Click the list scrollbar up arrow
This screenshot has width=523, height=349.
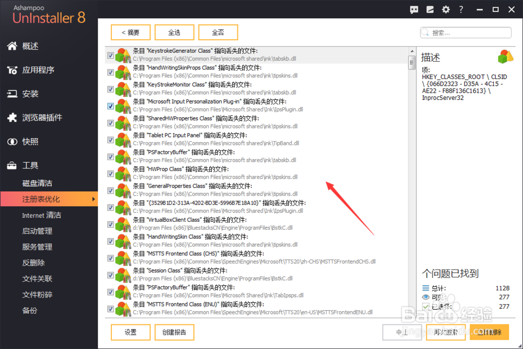tap(412, 51)
